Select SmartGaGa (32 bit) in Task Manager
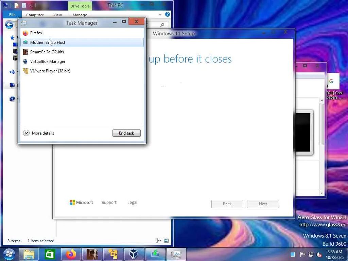Image resolution: width=348 pixels, height=261 pixels. tap(82, 52)
